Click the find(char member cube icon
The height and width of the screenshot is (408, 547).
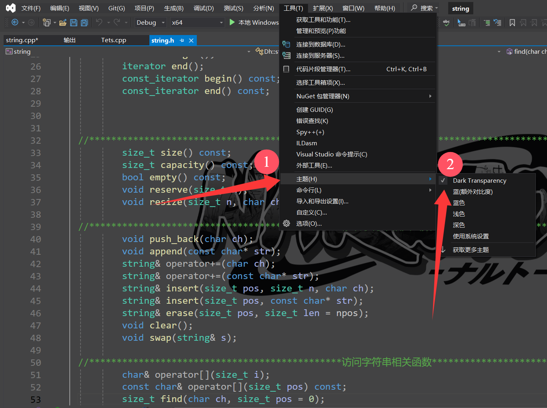point(509,51)
